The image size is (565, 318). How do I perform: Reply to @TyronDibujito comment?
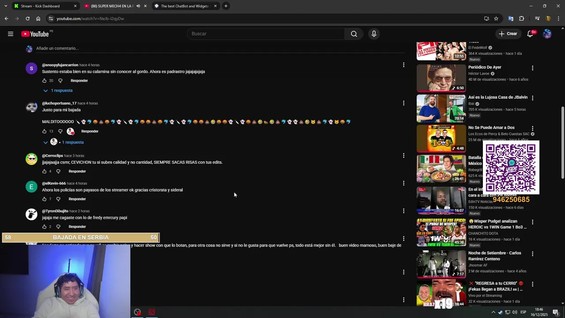pyautogui.click(x=77, y=227)
